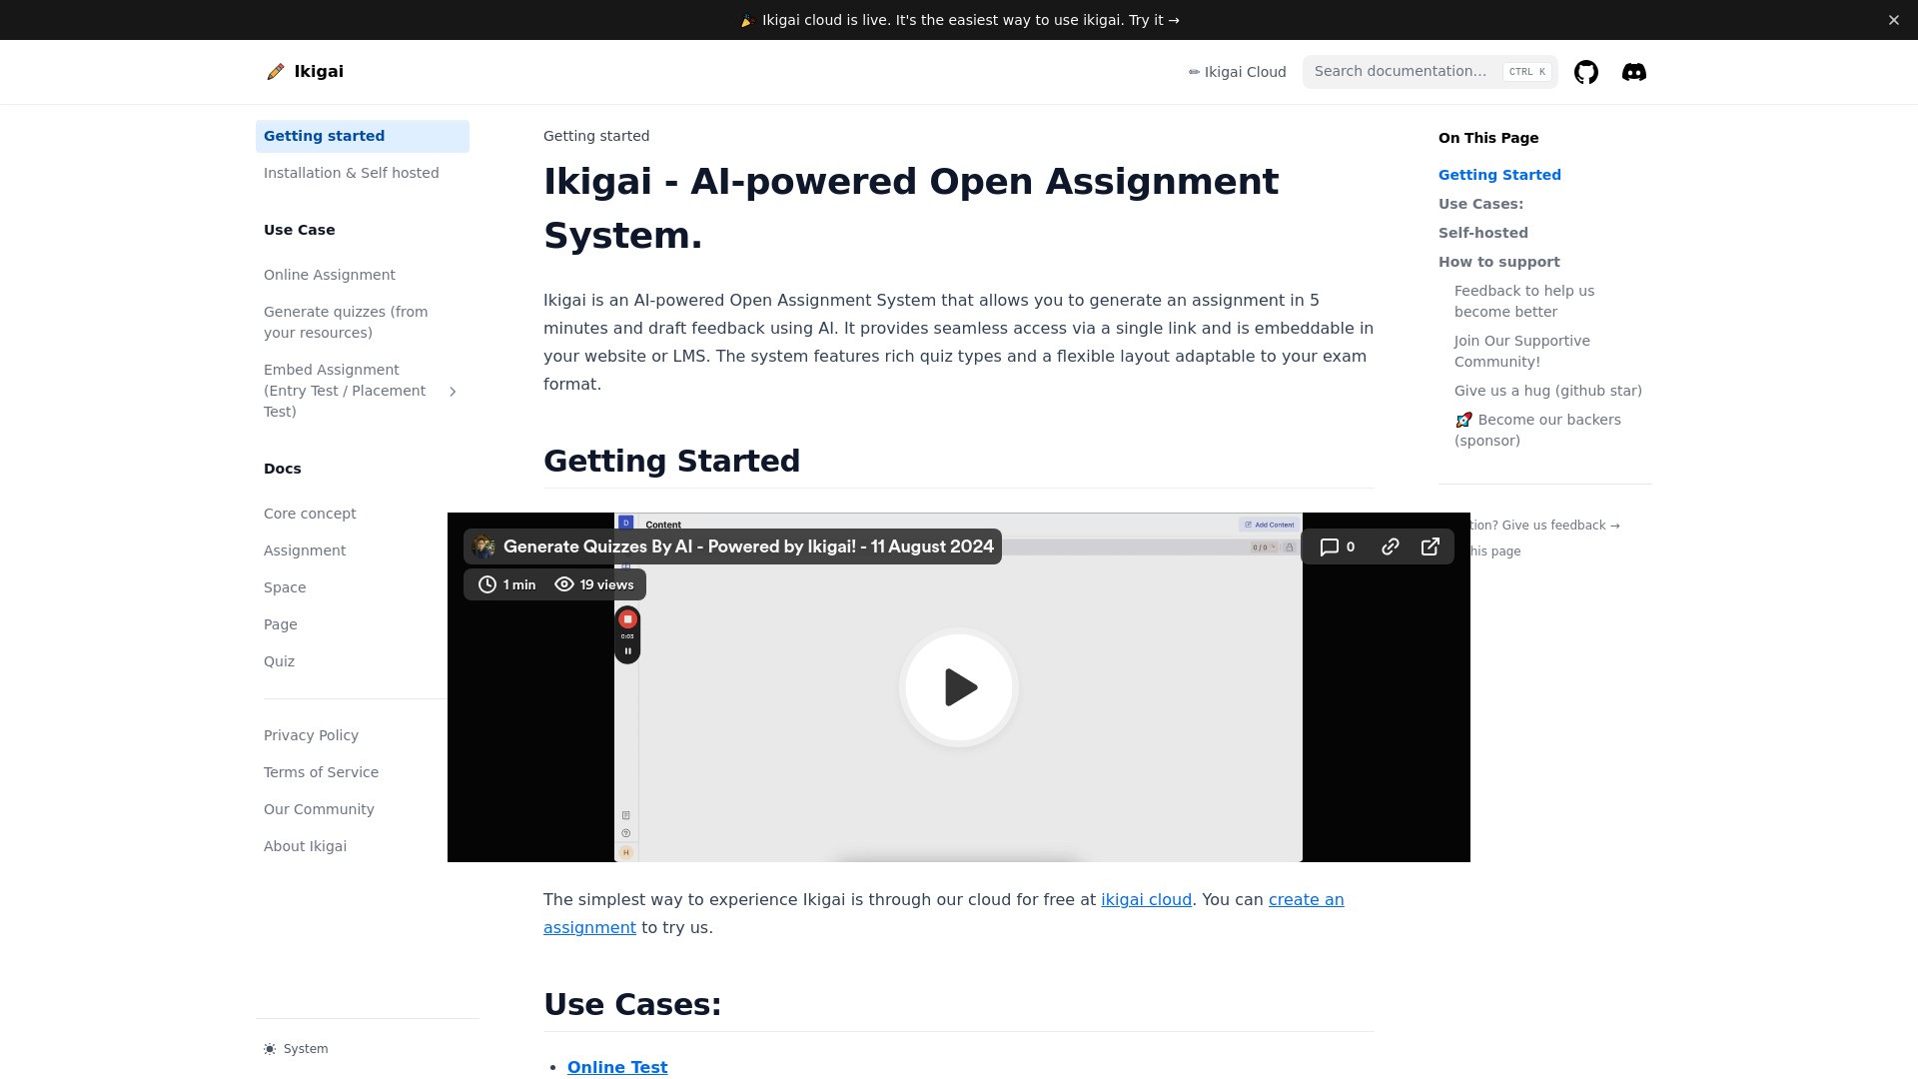Dismiss the Ikigai cloud announcement banner

[1893, 19]
